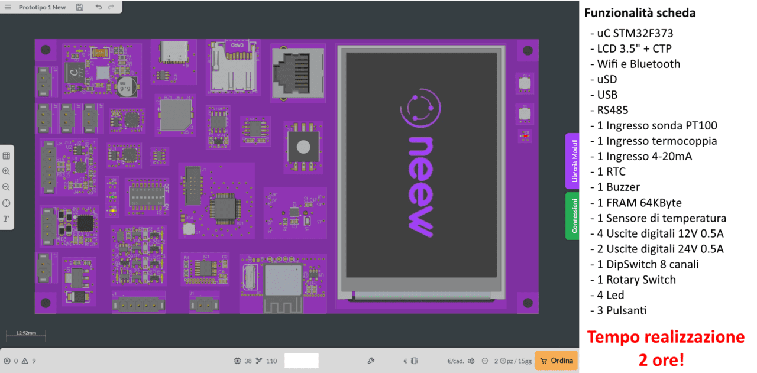Click the '- Wifi e Bluetooth' feature line
This screenshot has height=373, width=757.
coord(635,64)
